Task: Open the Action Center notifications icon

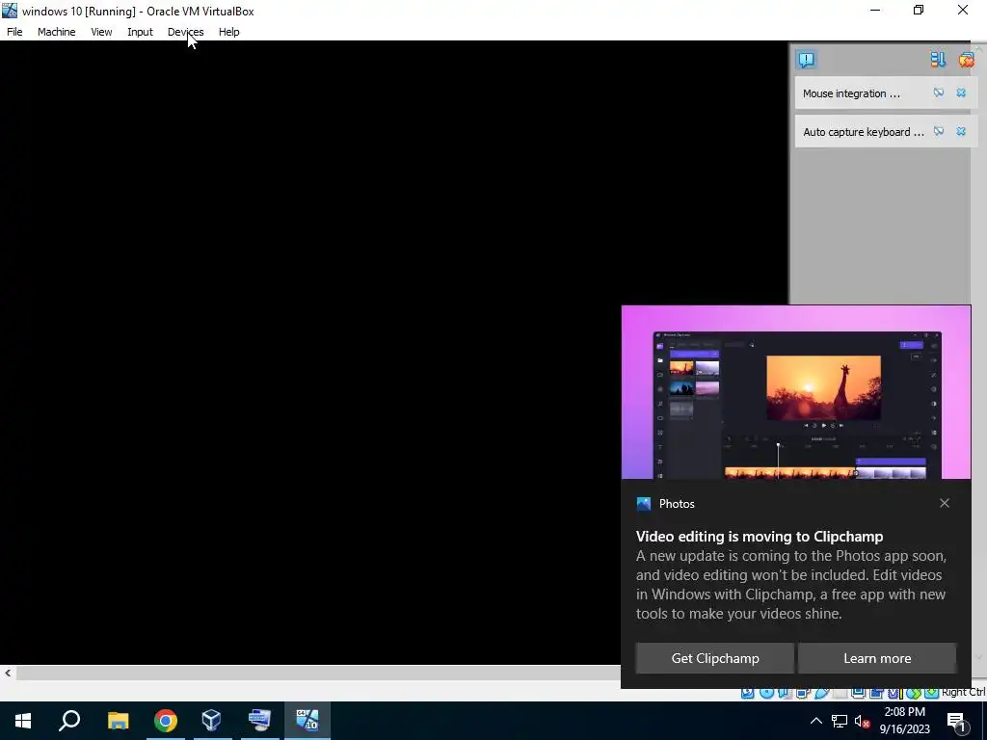Action: (957, 722)
